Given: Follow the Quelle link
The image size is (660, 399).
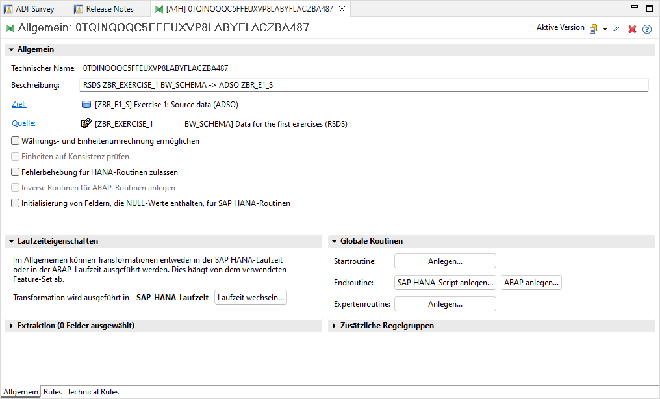Looking at the screenshot, I should pos(23,123).
